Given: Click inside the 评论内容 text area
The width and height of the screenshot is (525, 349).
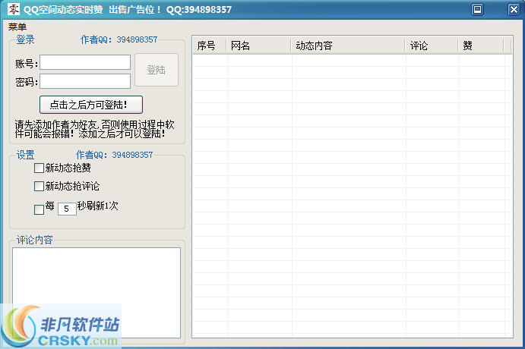Looking at the screenshot, I should tap(96, 293).
